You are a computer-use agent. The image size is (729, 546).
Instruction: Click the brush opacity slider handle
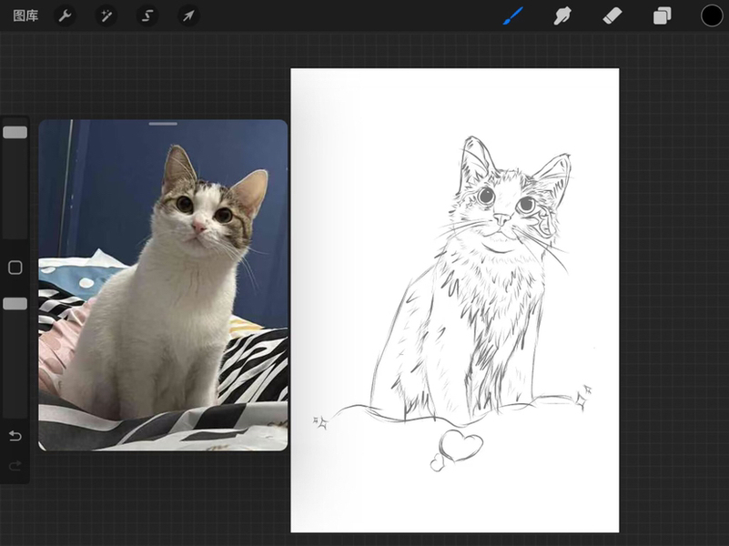point(15,304)
